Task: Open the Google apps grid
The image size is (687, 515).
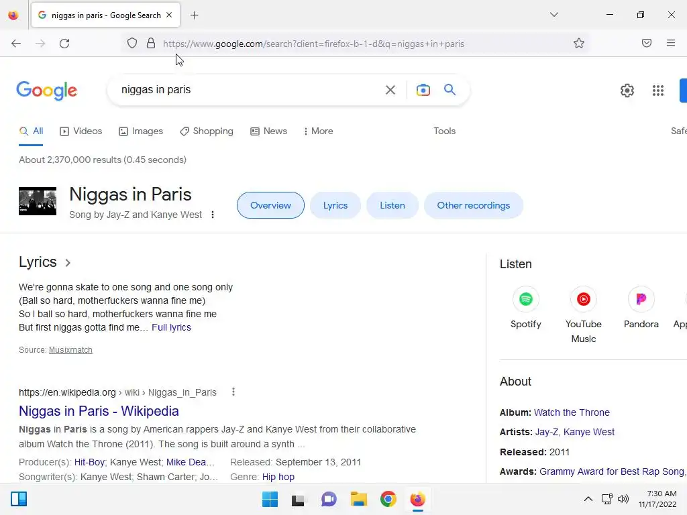Action: pyautogui.click(x=658, y=91)
